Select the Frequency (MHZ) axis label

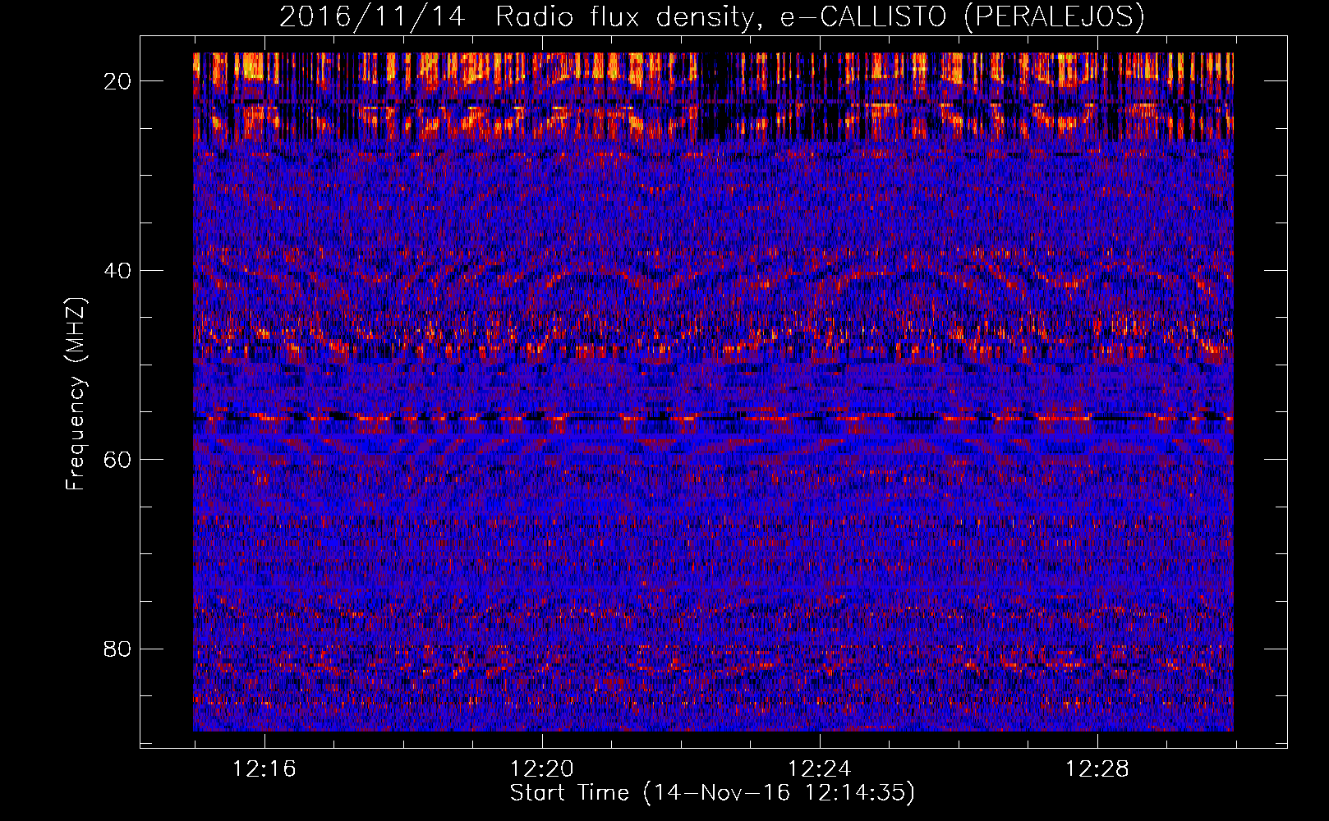[x=76, y=394]
